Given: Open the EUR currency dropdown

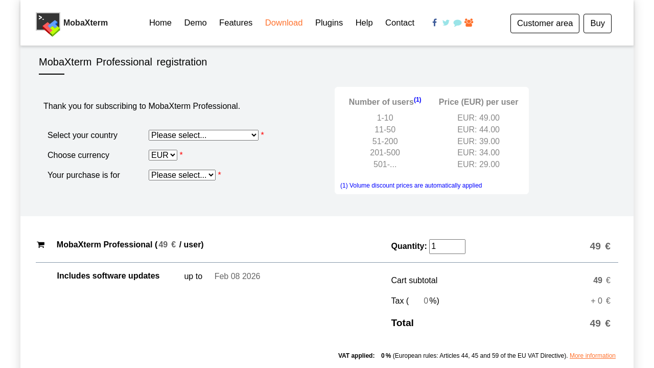Looking at the screenshot, I should pos(162,155).
